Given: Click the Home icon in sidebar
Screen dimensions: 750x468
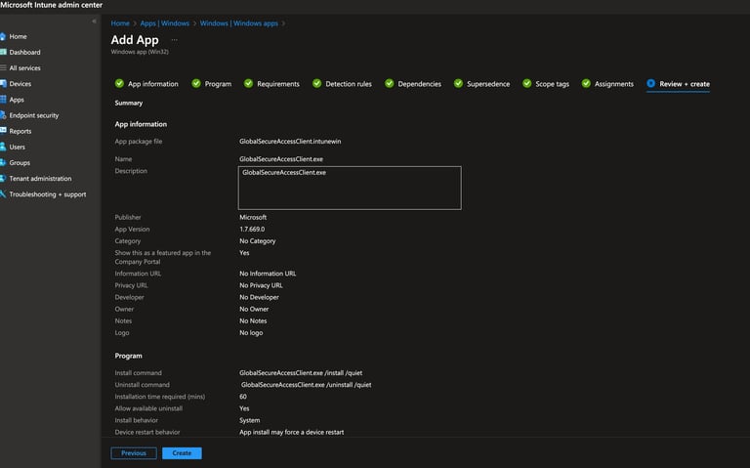Looking at the screenshot, I should click(x=3, y=36).
